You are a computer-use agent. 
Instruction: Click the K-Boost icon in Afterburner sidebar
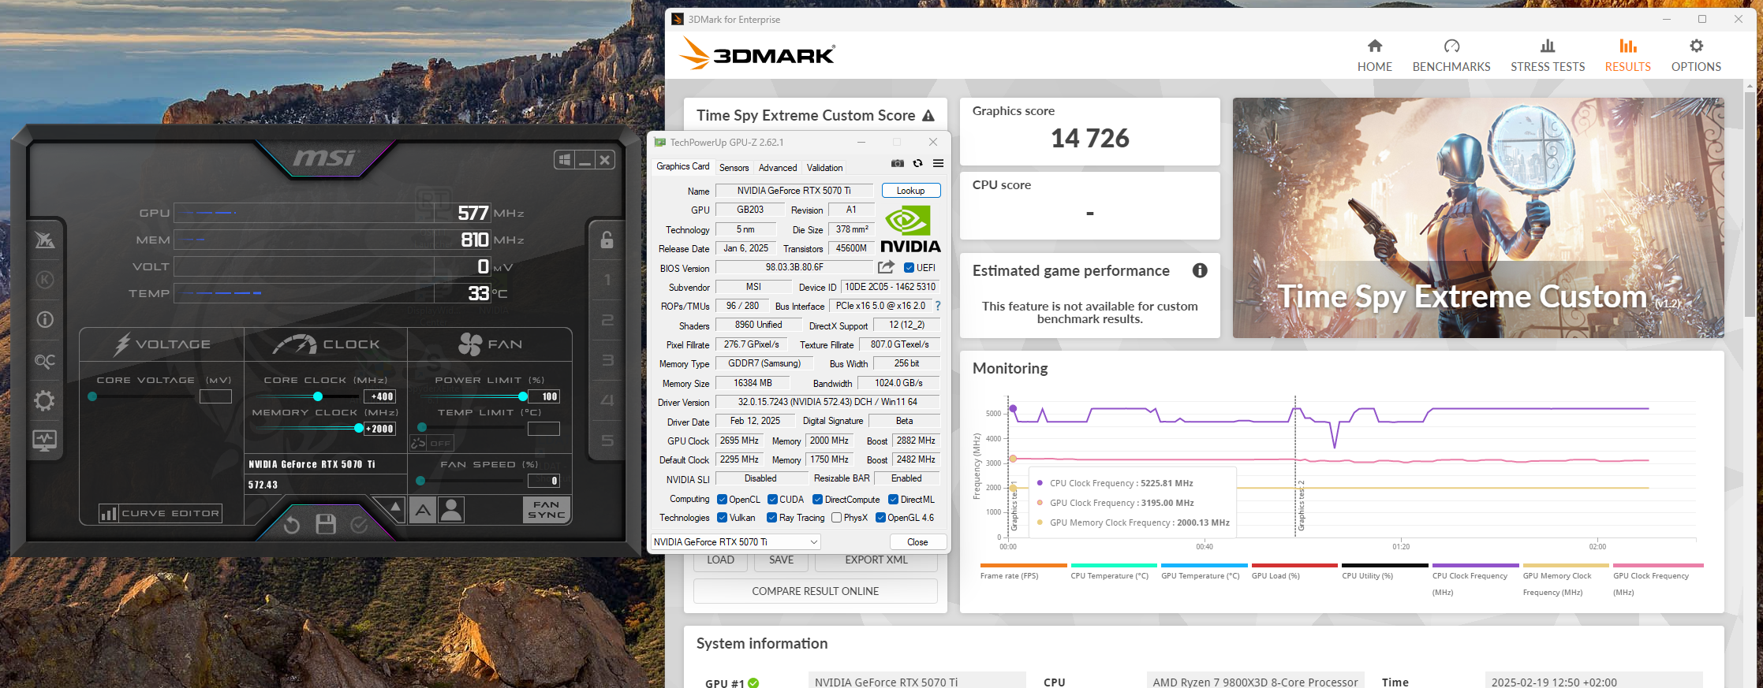tap(45, 279)
